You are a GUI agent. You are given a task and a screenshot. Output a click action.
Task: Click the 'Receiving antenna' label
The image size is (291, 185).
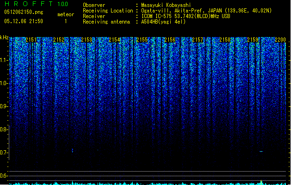106,22
